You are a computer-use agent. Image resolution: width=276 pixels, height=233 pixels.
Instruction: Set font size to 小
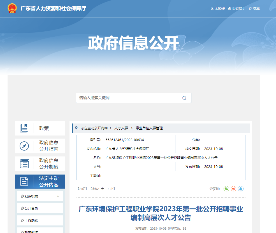point(112,189)
